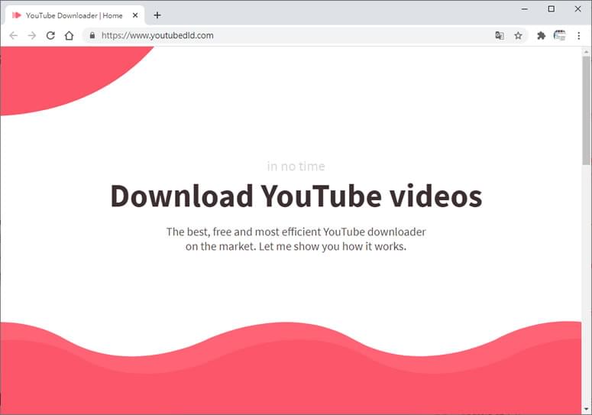This screenshot has width=592, height=415.
Task: Click the browser forward arrow
Action: (32, 35)
